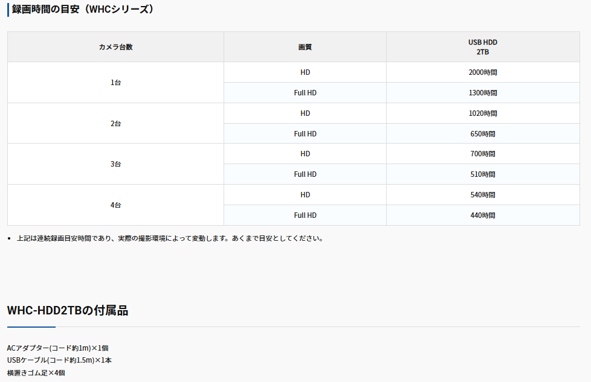Viewport: 591px width, 382px height.
Task: Click the 510時間 value
Action: pyautogui.click(x=483, y=174)
